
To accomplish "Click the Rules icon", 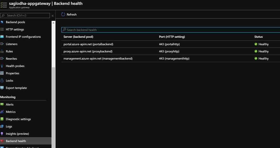I will coord(2,51).
